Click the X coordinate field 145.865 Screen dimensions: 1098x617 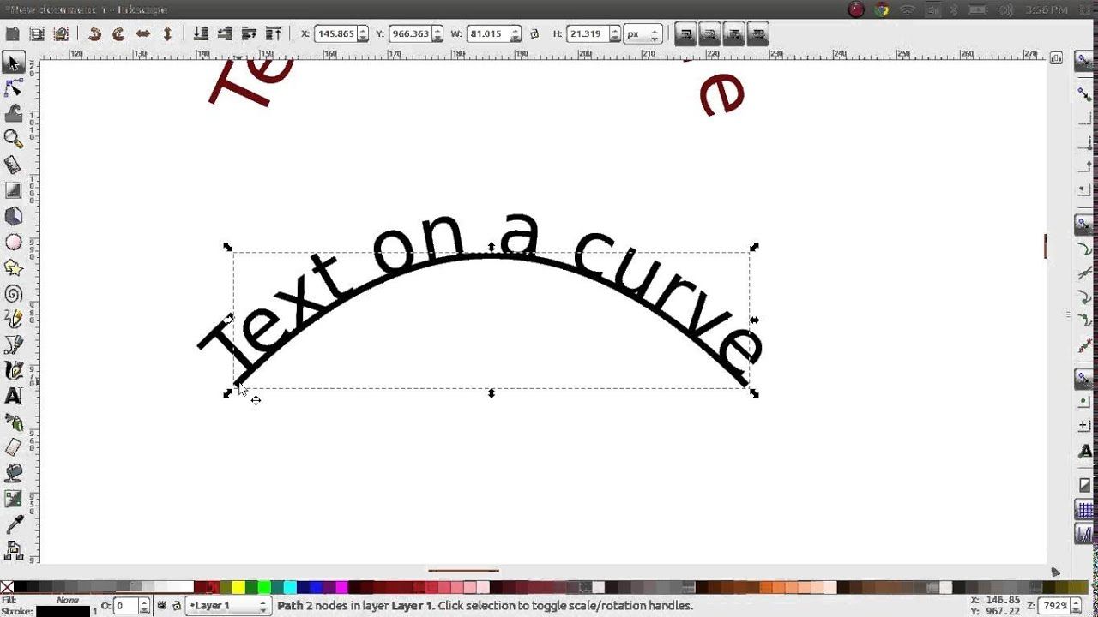click(336, 34)
